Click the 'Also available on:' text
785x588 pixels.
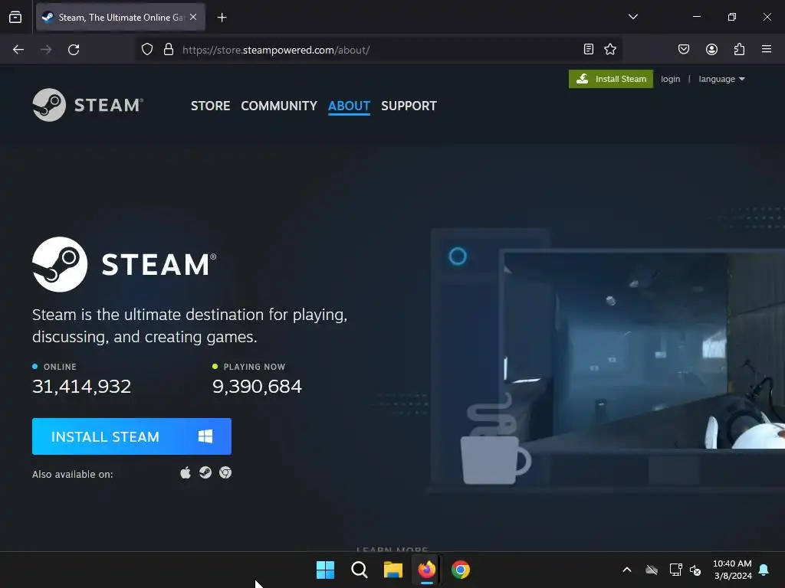73,474
